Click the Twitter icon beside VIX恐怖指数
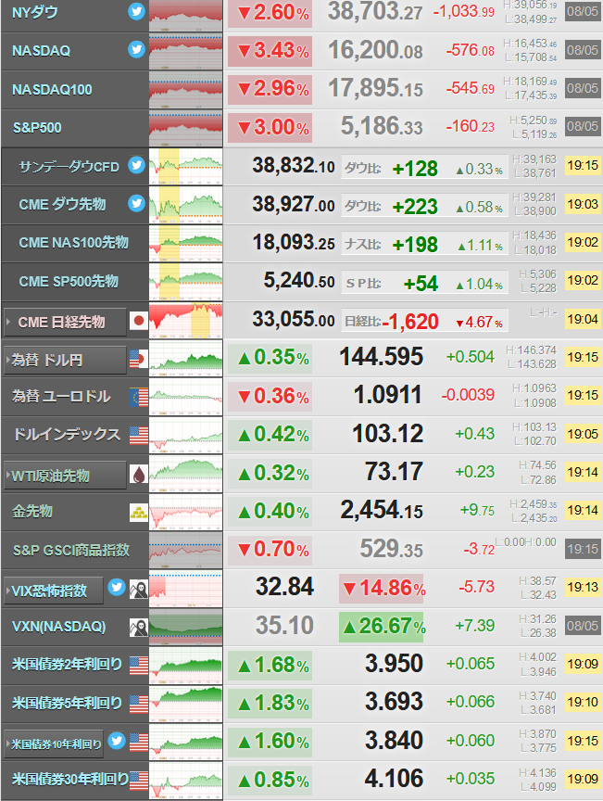Viewport: 603px width, 801px height. point(117,588)
